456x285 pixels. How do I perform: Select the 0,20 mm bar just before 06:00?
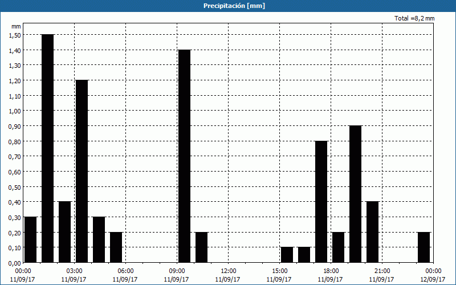point(116,247)
